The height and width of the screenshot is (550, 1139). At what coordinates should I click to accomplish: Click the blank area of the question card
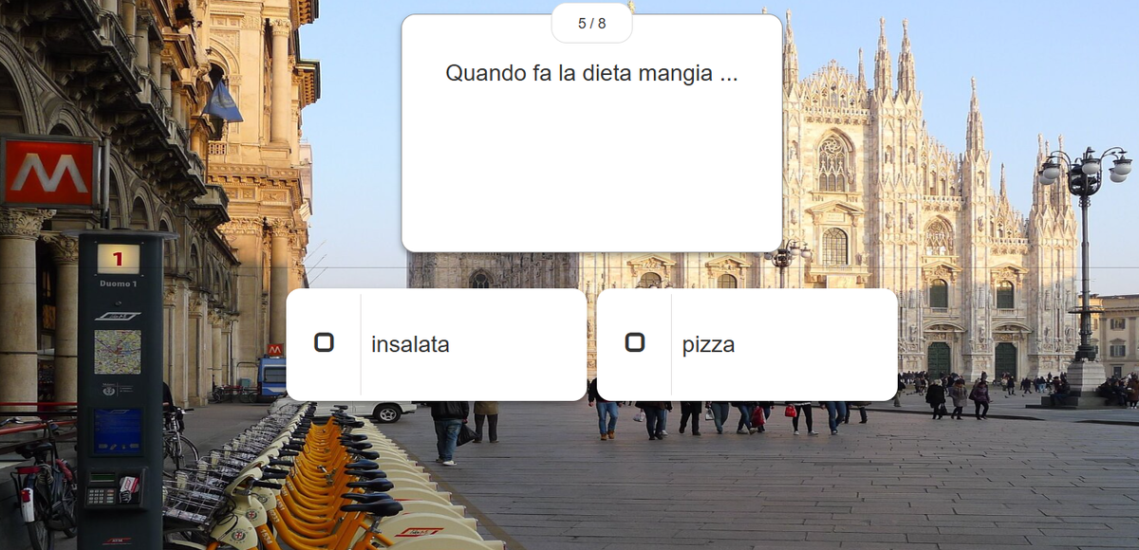tap(591, 171)
